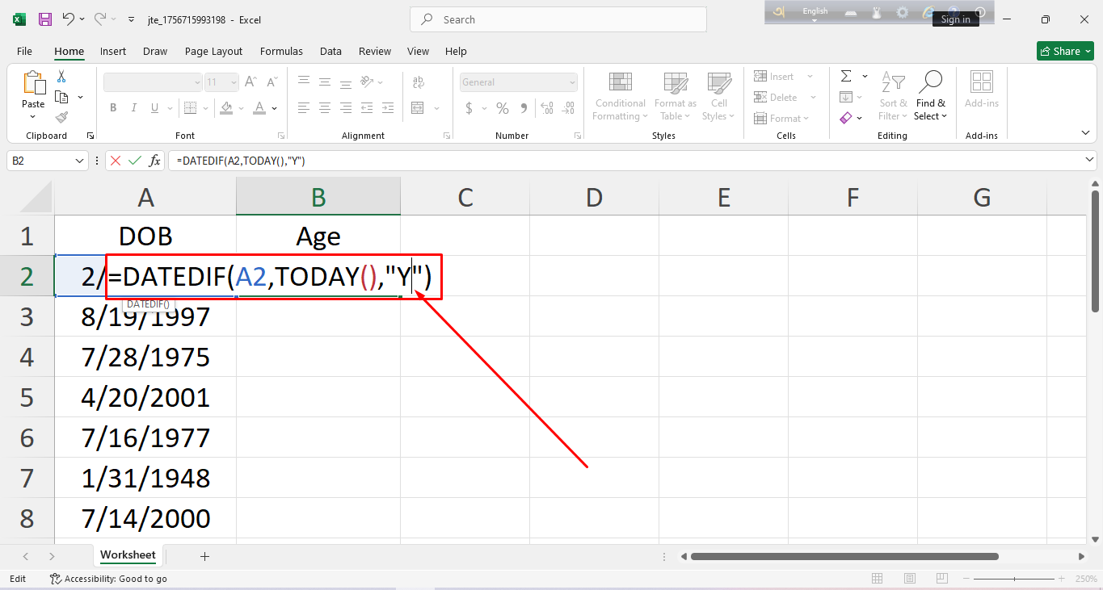Switch to Normal view in status bar
Viewport: 1103px width, 590px height.
(x=878, y=579)
